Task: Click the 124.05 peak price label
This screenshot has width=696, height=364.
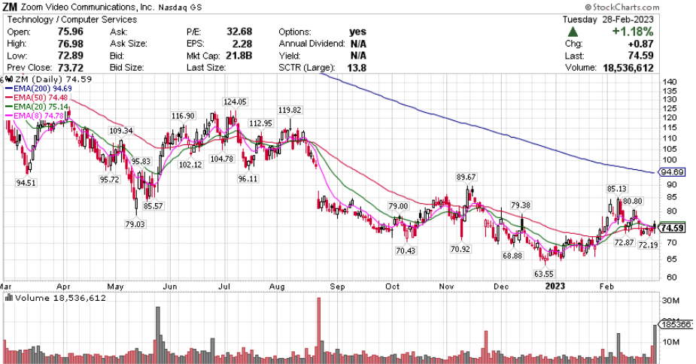Action: tap(235, 102)
